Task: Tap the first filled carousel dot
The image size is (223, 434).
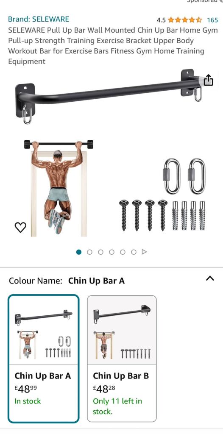Action: 79,252
